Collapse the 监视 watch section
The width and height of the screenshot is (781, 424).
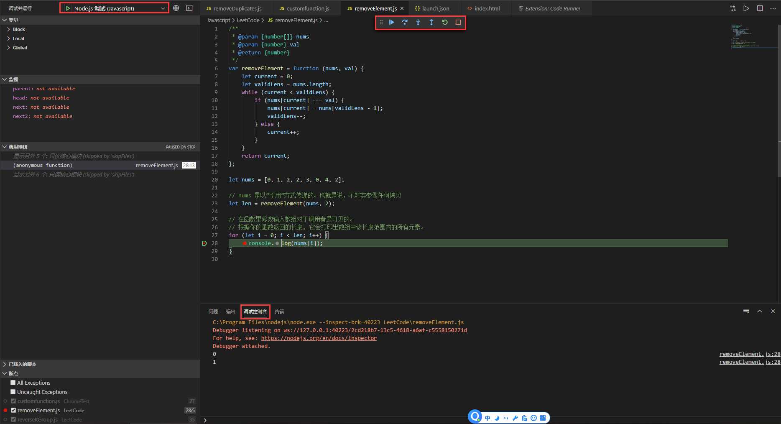point(100,79)
